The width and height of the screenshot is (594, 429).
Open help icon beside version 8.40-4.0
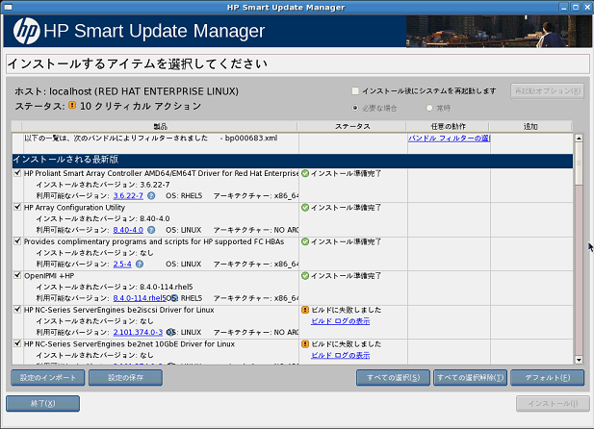pos(151,230)
